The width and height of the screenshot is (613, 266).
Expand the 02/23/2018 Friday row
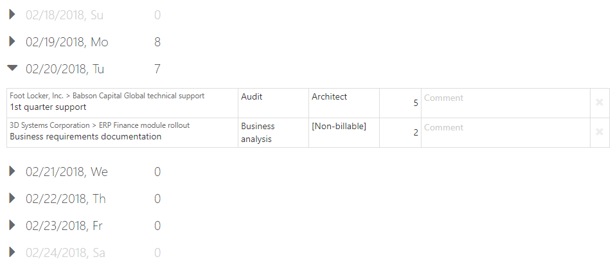pos(12,226)
